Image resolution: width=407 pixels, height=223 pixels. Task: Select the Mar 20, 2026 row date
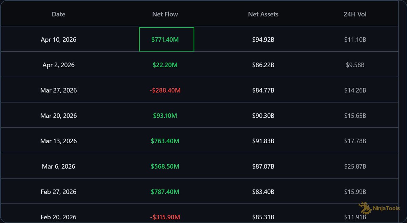(58, 116)
